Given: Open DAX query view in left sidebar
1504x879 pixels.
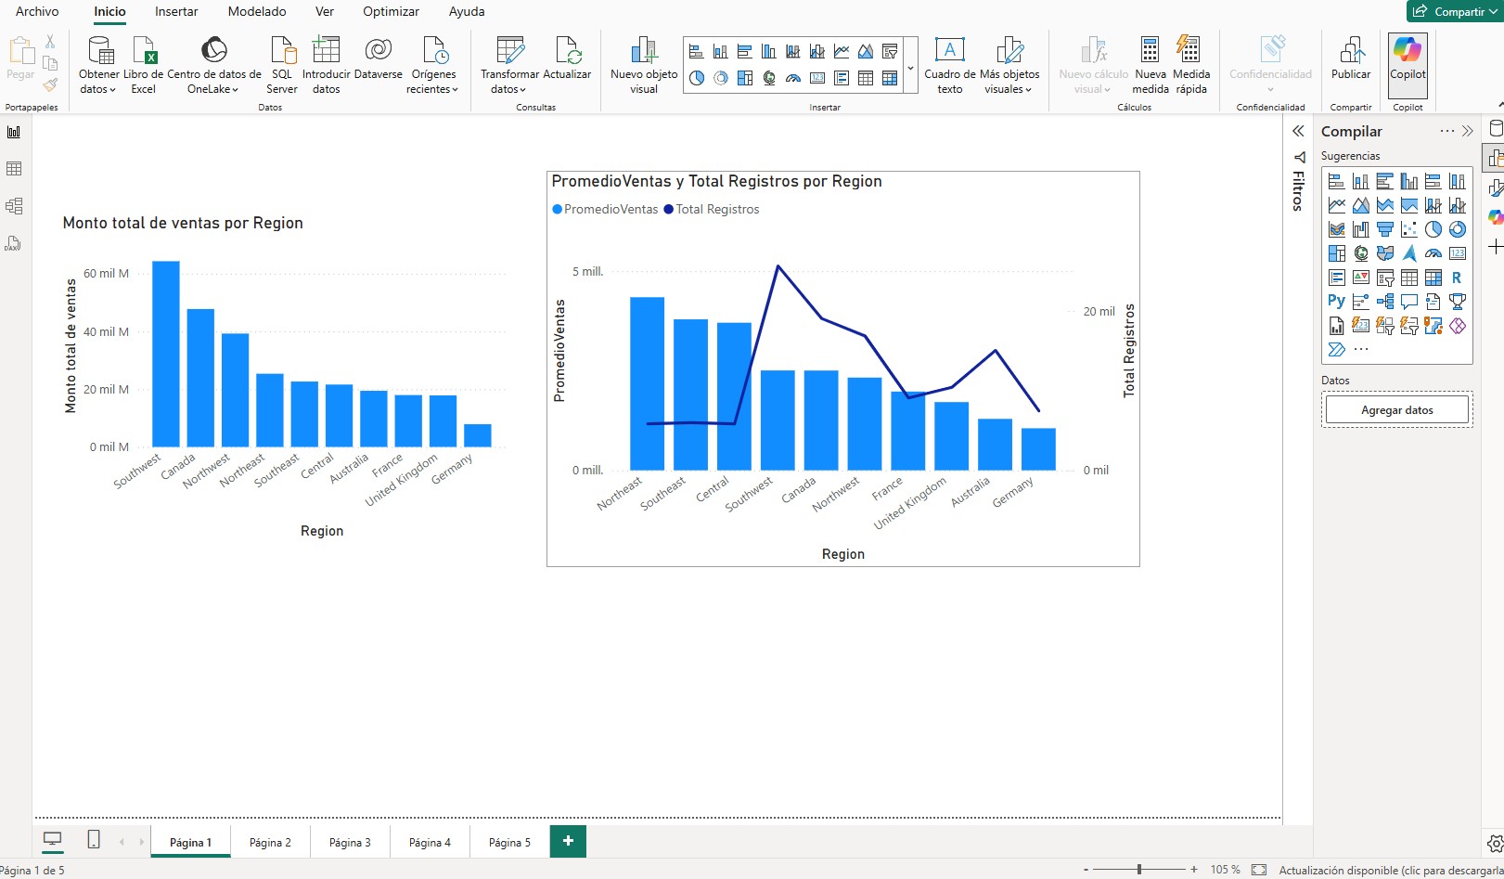Looking at the screenshot, I should (14, 243).
